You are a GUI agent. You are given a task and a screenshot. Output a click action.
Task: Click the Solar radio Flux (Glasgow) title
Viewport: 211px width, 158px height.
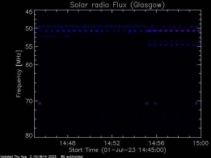click(117, 5)
